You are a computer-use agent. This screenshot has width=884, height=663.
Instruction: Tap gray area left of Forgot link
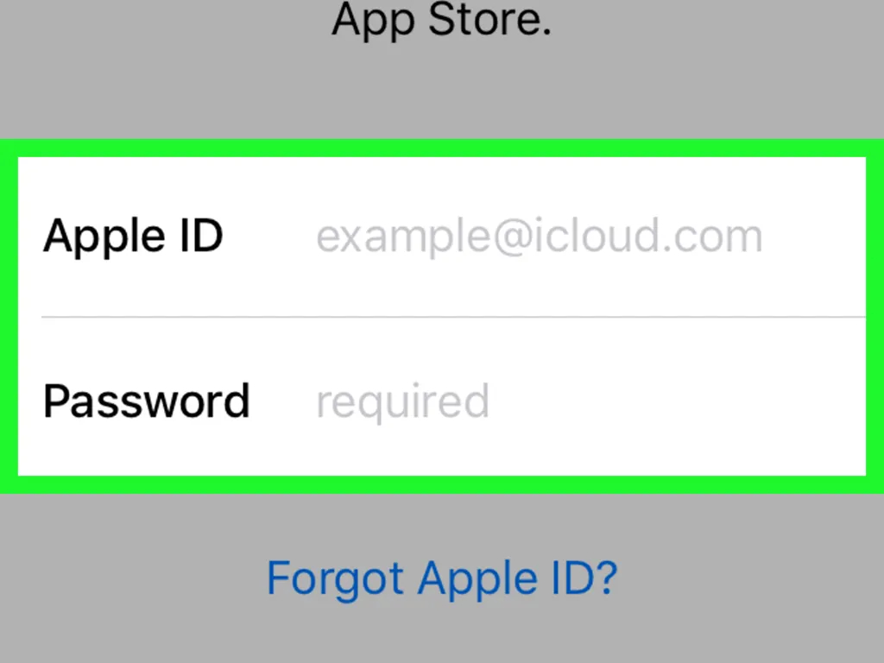(129, 578)
